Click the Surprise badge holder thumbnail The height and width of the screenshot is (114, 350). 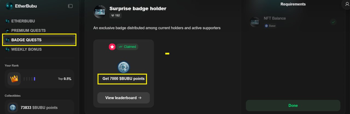point(100,12)
